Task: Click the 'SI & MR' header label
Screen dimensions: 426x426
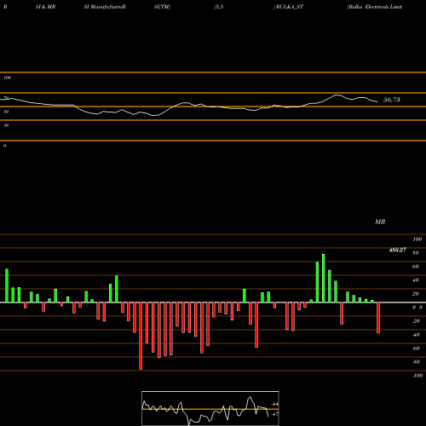Action: (x=45, y=7)
